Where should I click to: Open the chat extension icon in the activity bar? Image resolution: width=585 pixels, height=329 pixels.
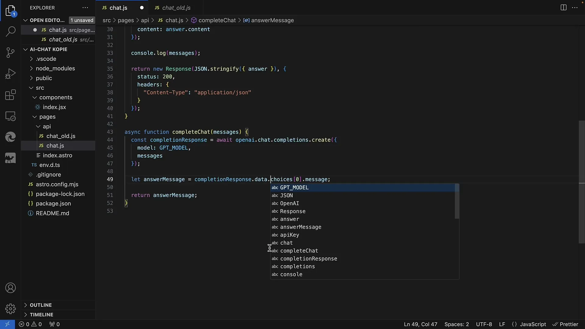tap(10, 158)
